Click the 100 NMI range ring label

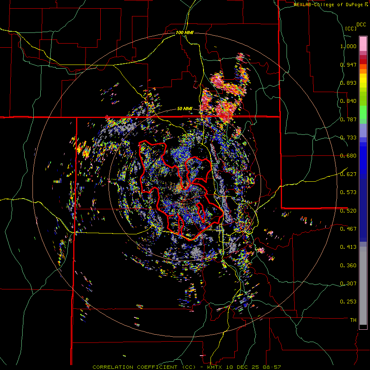[x=185, y=32]
